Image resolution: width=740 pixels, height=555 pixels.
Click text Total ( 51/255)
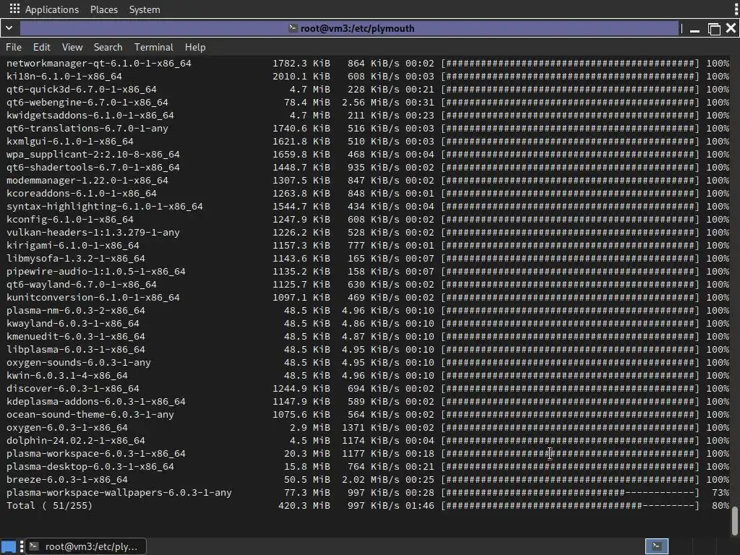[x=50, y=505]
